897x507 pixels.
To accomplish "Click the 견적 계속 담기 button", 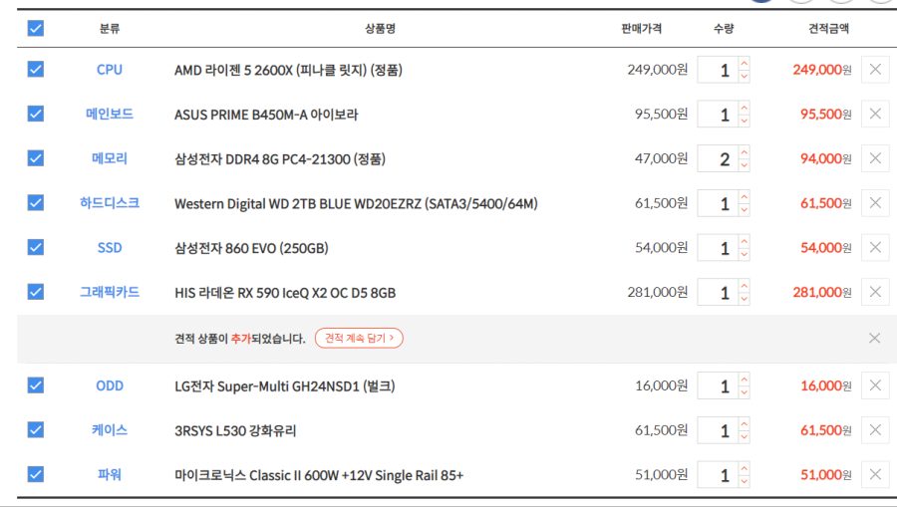I will [359, 339].
